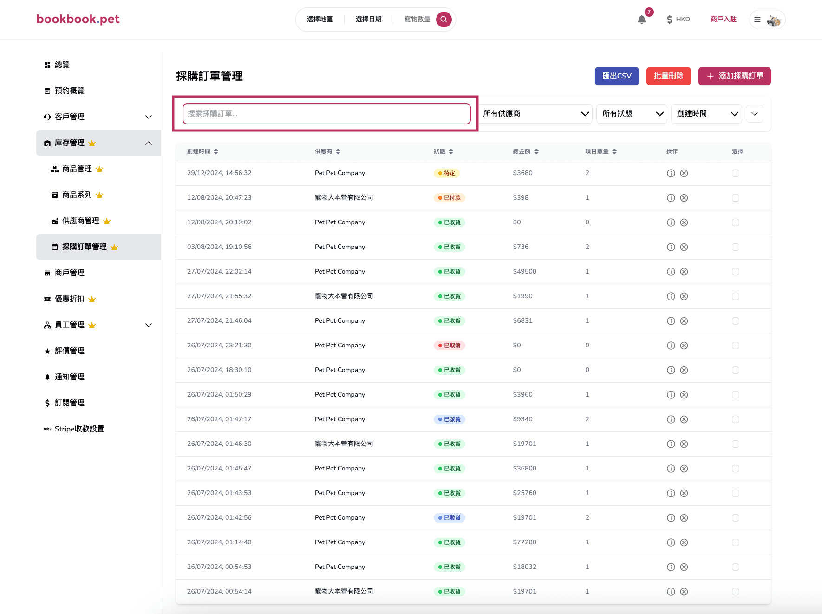Open 通知管理 in the sidebar
This screenshot has width=822, height=614.
98,377
